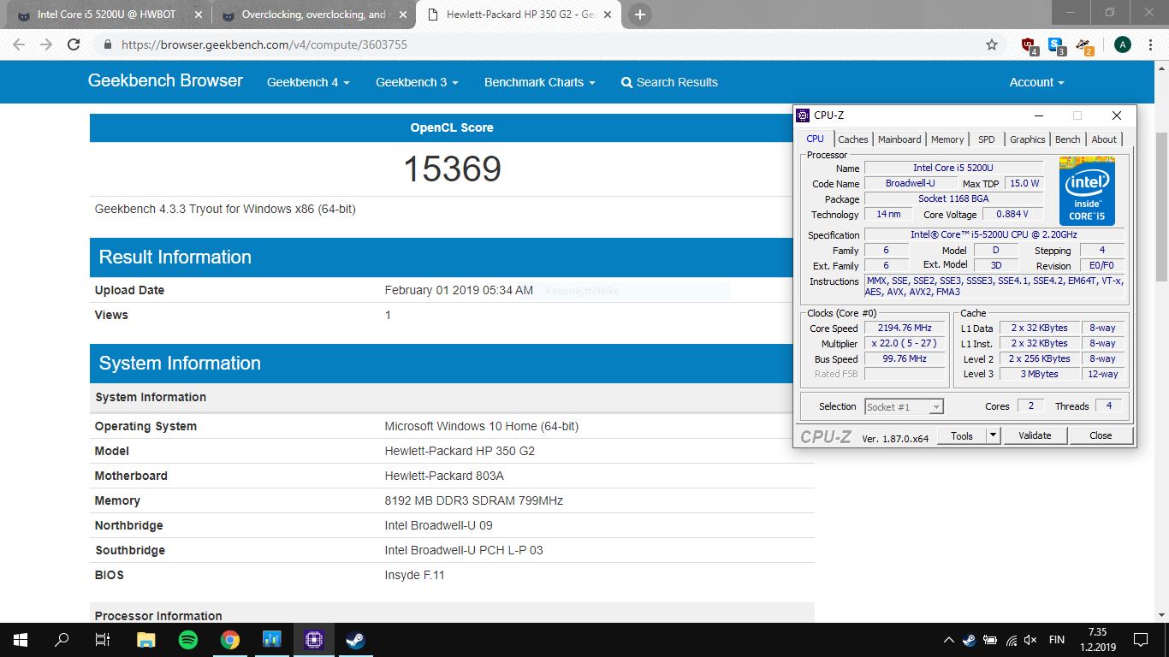This screenshot has width=1169, height=657.
Task: Open the Search Results link
Action: tap(669, 82)
